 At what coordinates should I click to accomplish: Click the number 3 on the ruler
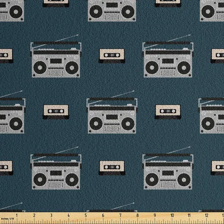pyautogui.click(x=51, y=215)
